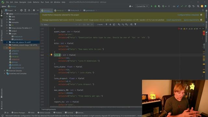Open the File menu

[x=7, y=2]
